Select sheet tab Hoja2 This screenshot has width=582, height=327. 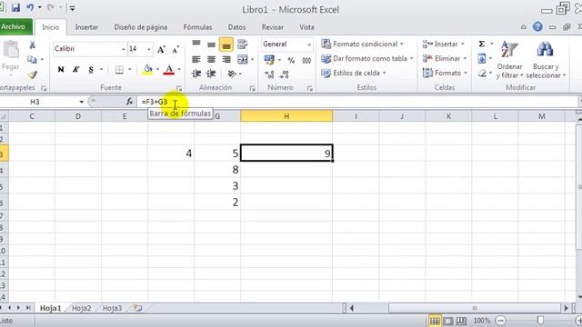(81, 308)
